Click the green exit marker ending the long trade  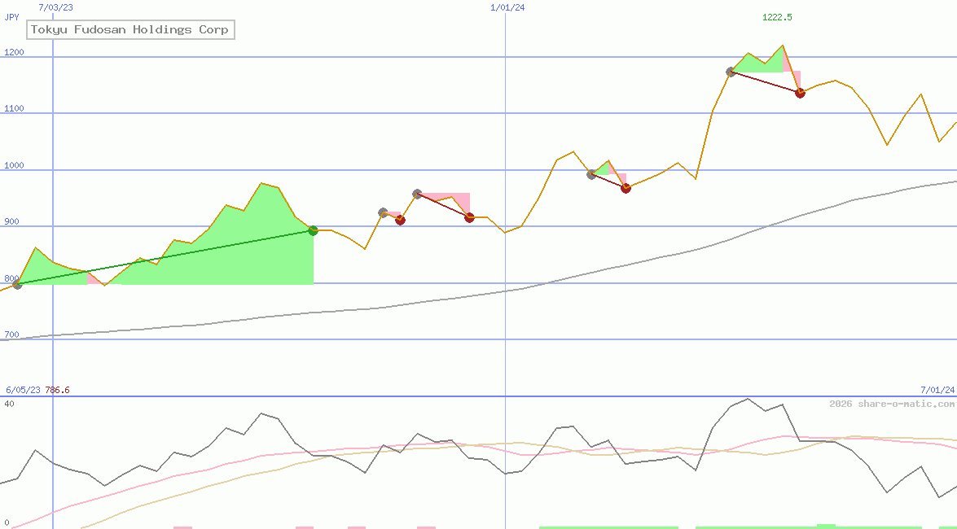coord(313,230)
